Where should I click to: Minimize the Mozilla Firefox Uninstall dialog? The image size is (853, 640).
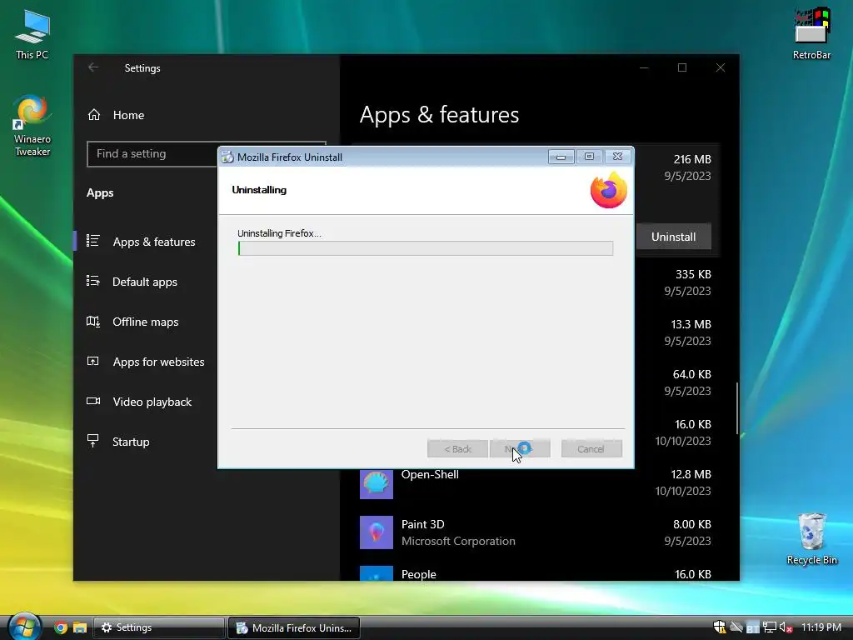point(561,157)
